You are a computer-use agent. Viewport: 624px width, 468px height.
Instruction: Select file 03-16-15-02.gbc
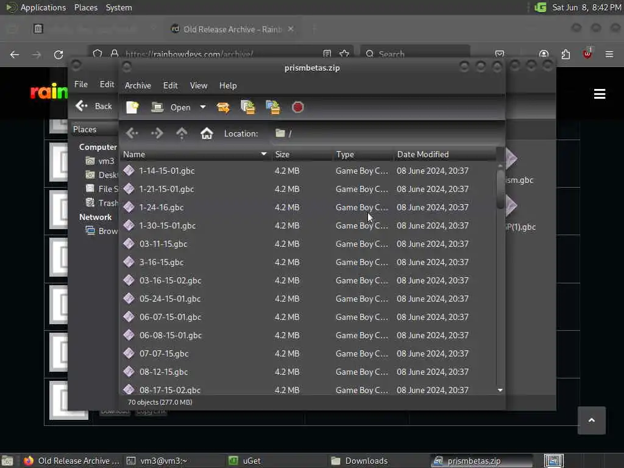pyautogui.click(x=308, y=280)
